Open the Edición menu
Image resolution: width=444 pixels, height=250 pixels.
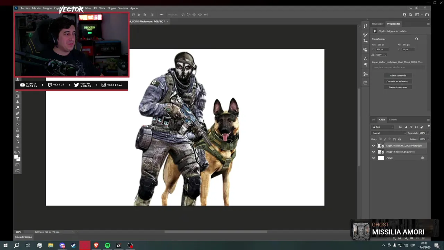pos(36,8)
